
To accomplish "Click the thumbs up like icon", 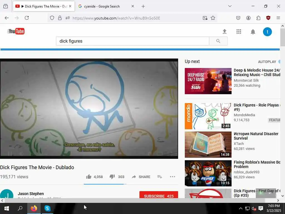I will tap(89, 176).
